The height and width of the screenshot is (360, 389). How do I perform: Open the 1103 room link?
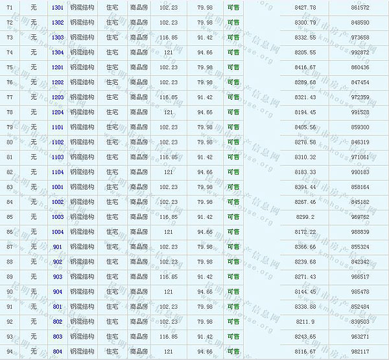[58, 157]
